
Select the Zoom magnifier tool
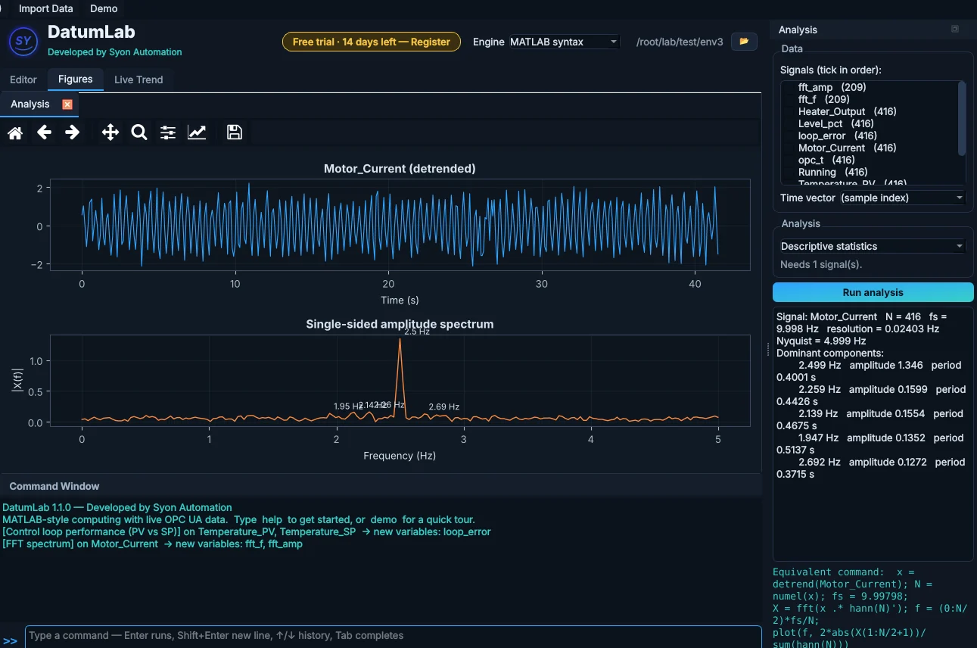click(138, 133)
